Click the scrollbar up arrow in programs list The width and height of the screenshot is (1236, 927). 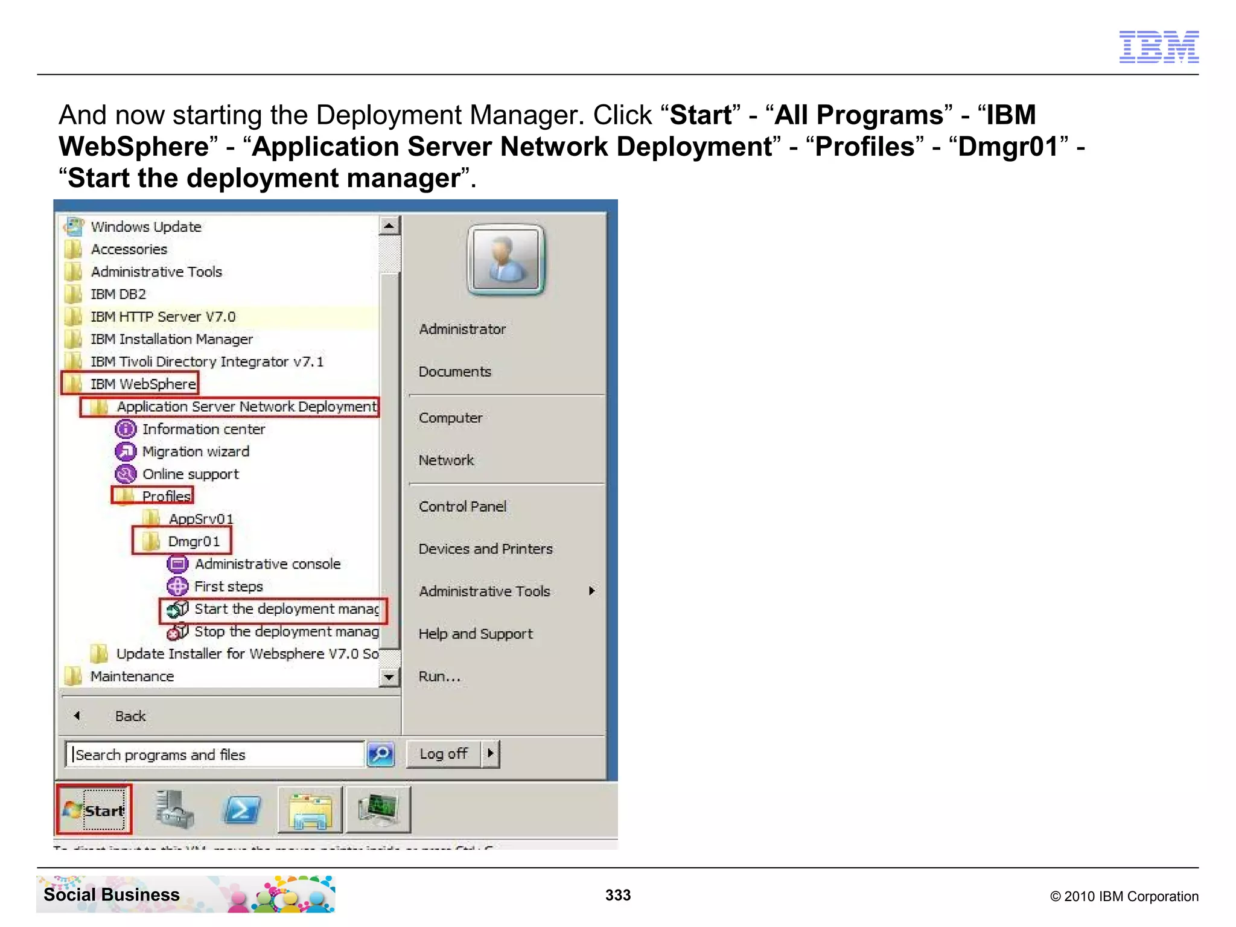click(389, 226)
